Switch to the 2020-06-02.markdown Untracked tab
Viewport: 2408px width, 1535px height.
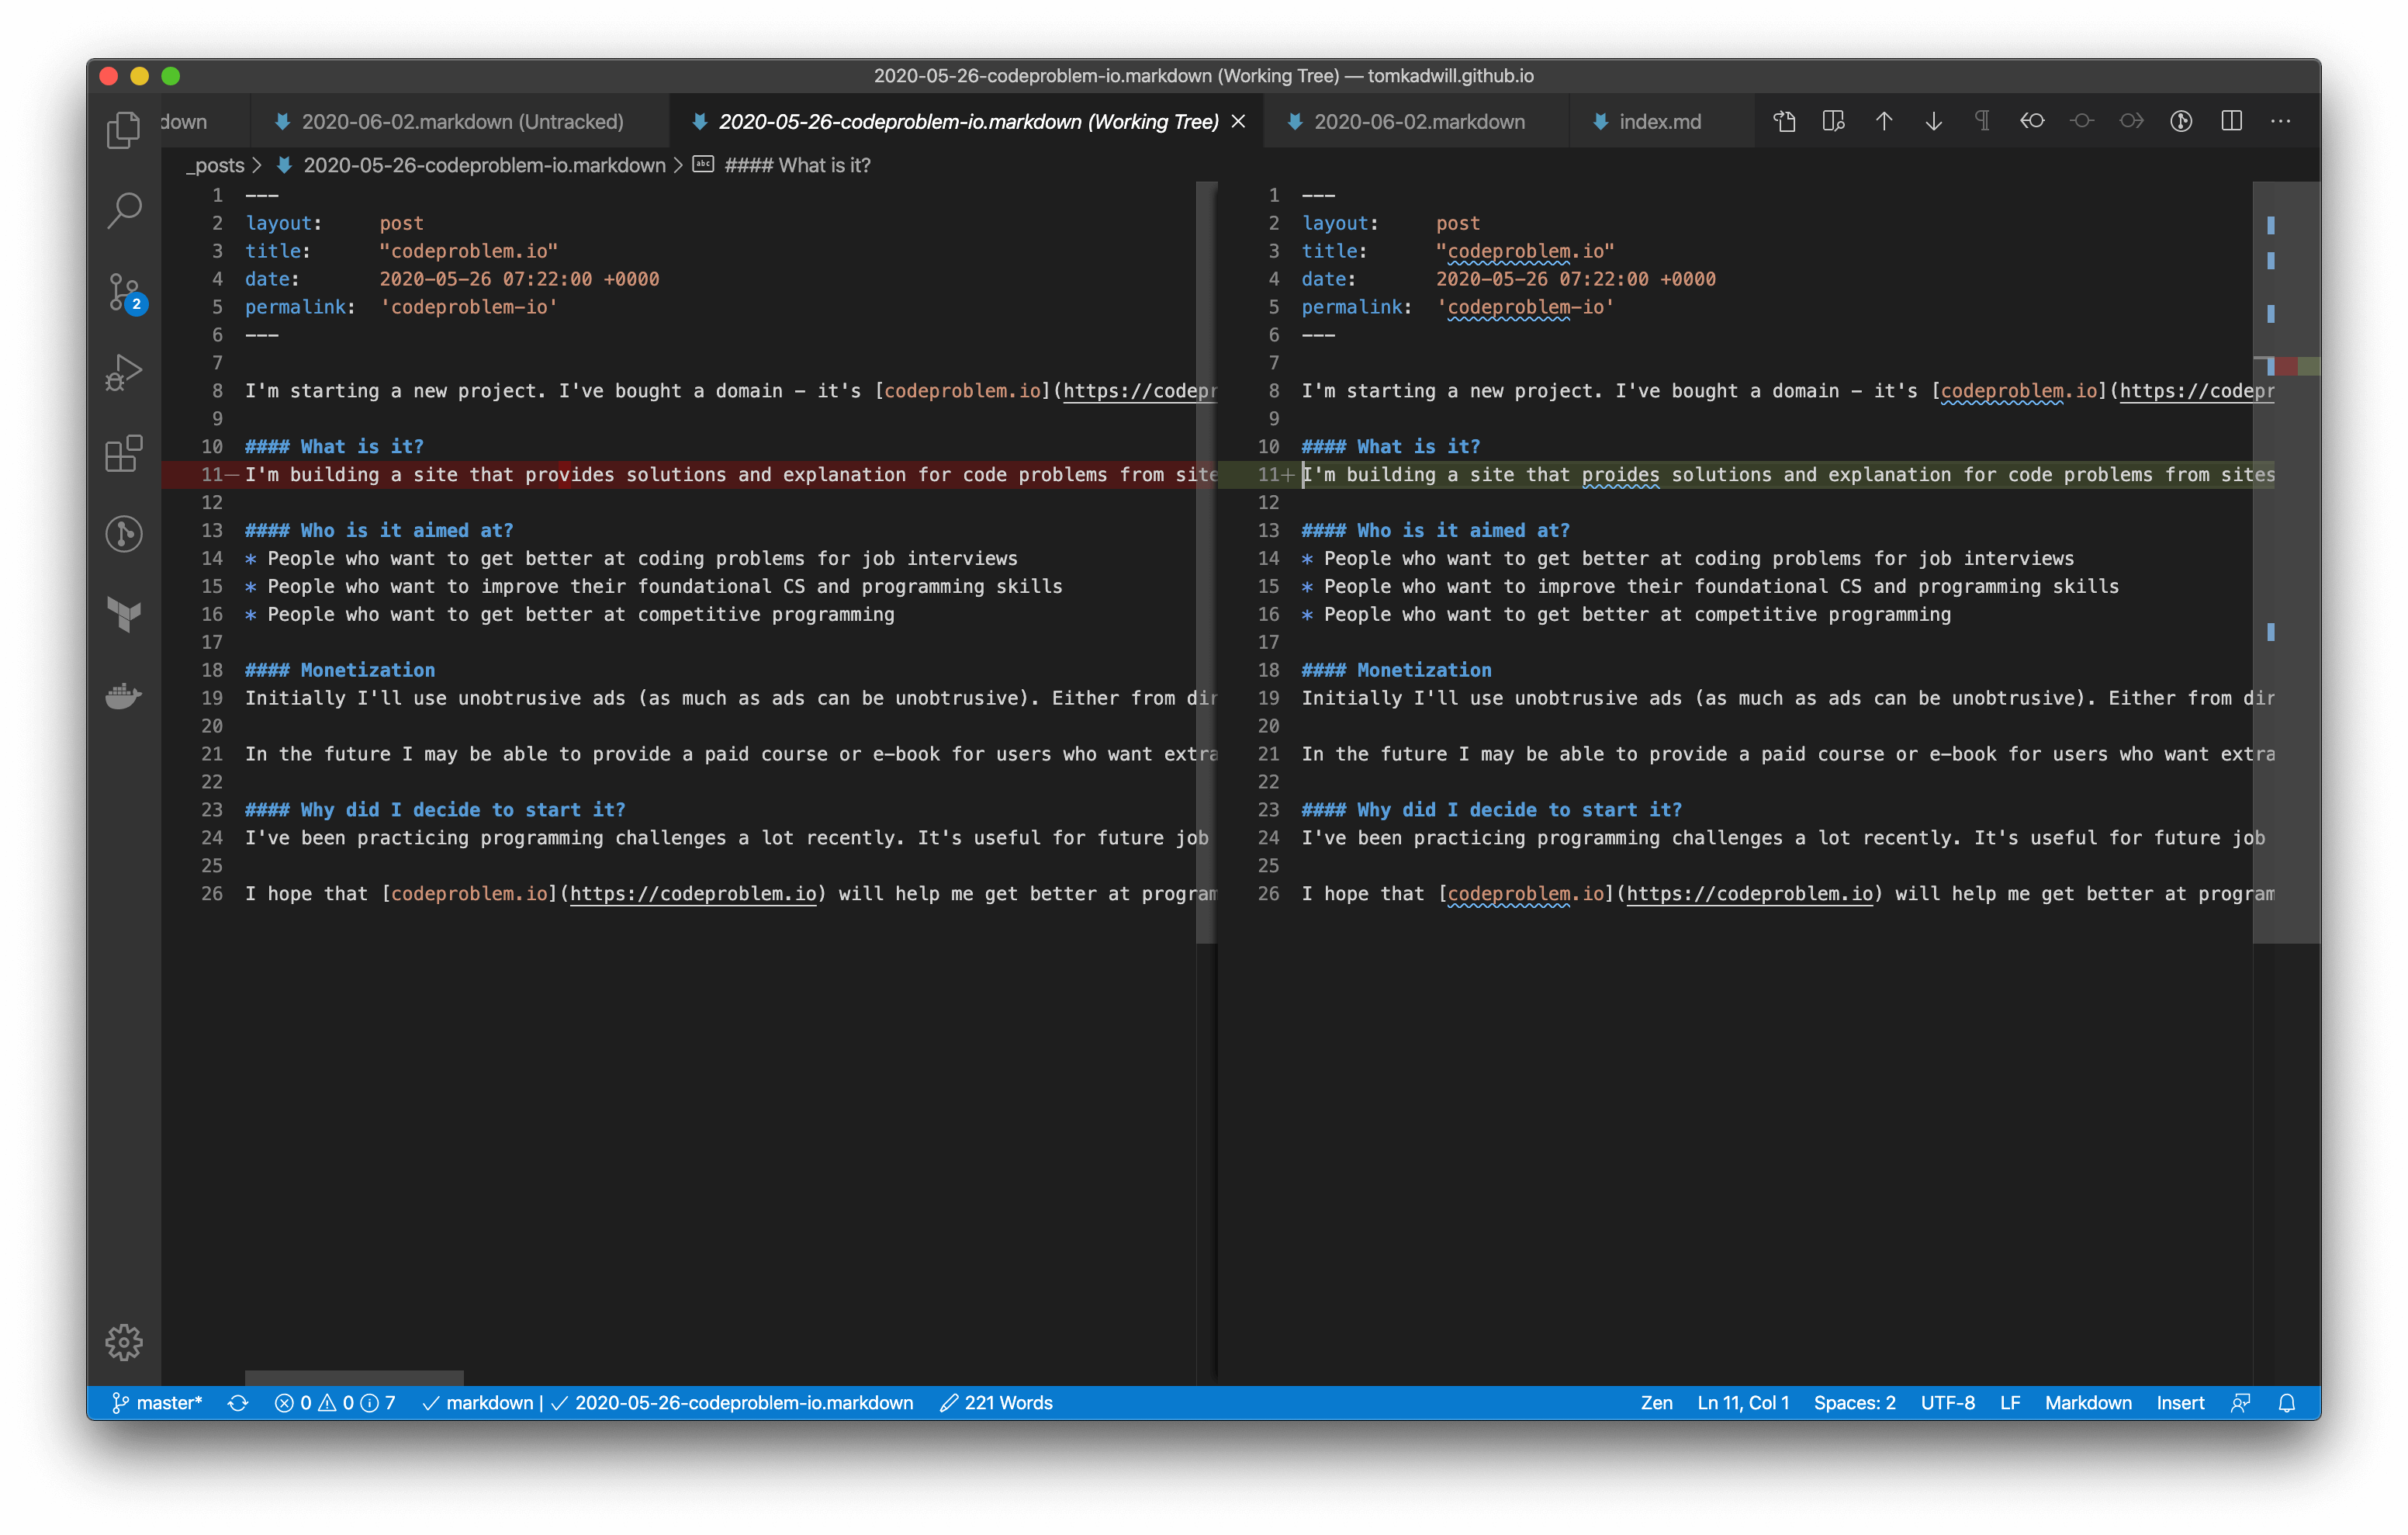tap(450, 120)
